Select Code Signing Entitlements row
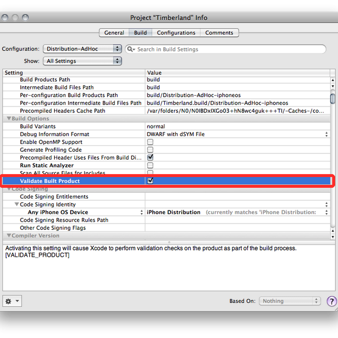The image size is (338, 338). pos(166,196)
